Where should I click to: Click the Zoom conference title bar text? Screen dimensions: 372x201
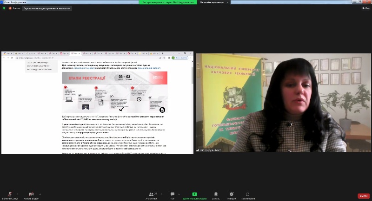(x=15, y=2)
